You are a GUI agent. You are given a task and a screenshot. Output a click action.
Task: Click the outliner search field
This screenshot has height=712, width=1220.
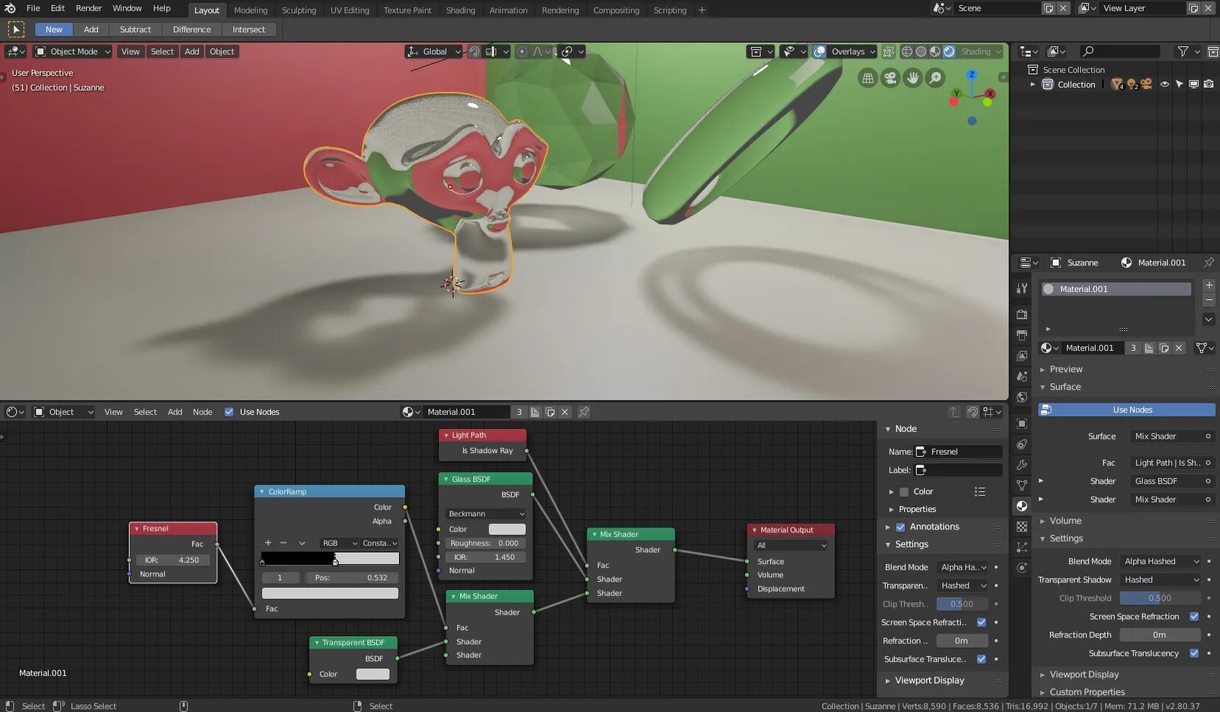pos(1119,51)
